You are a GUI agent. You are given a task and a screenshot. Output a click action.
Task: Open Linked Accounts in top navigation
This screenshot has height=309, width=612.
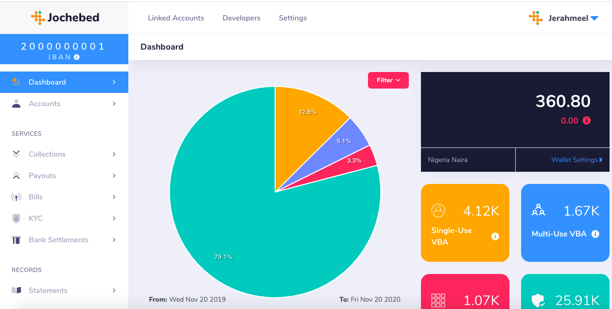tap(176, 18)
